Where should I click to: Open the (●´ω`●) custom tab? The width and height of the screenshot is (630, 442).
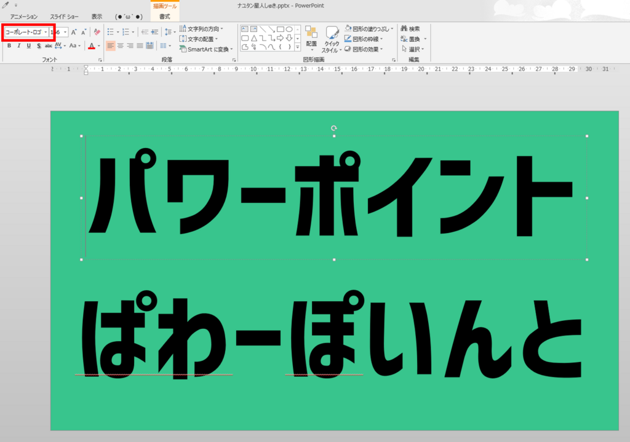click(x=129, y=17)
